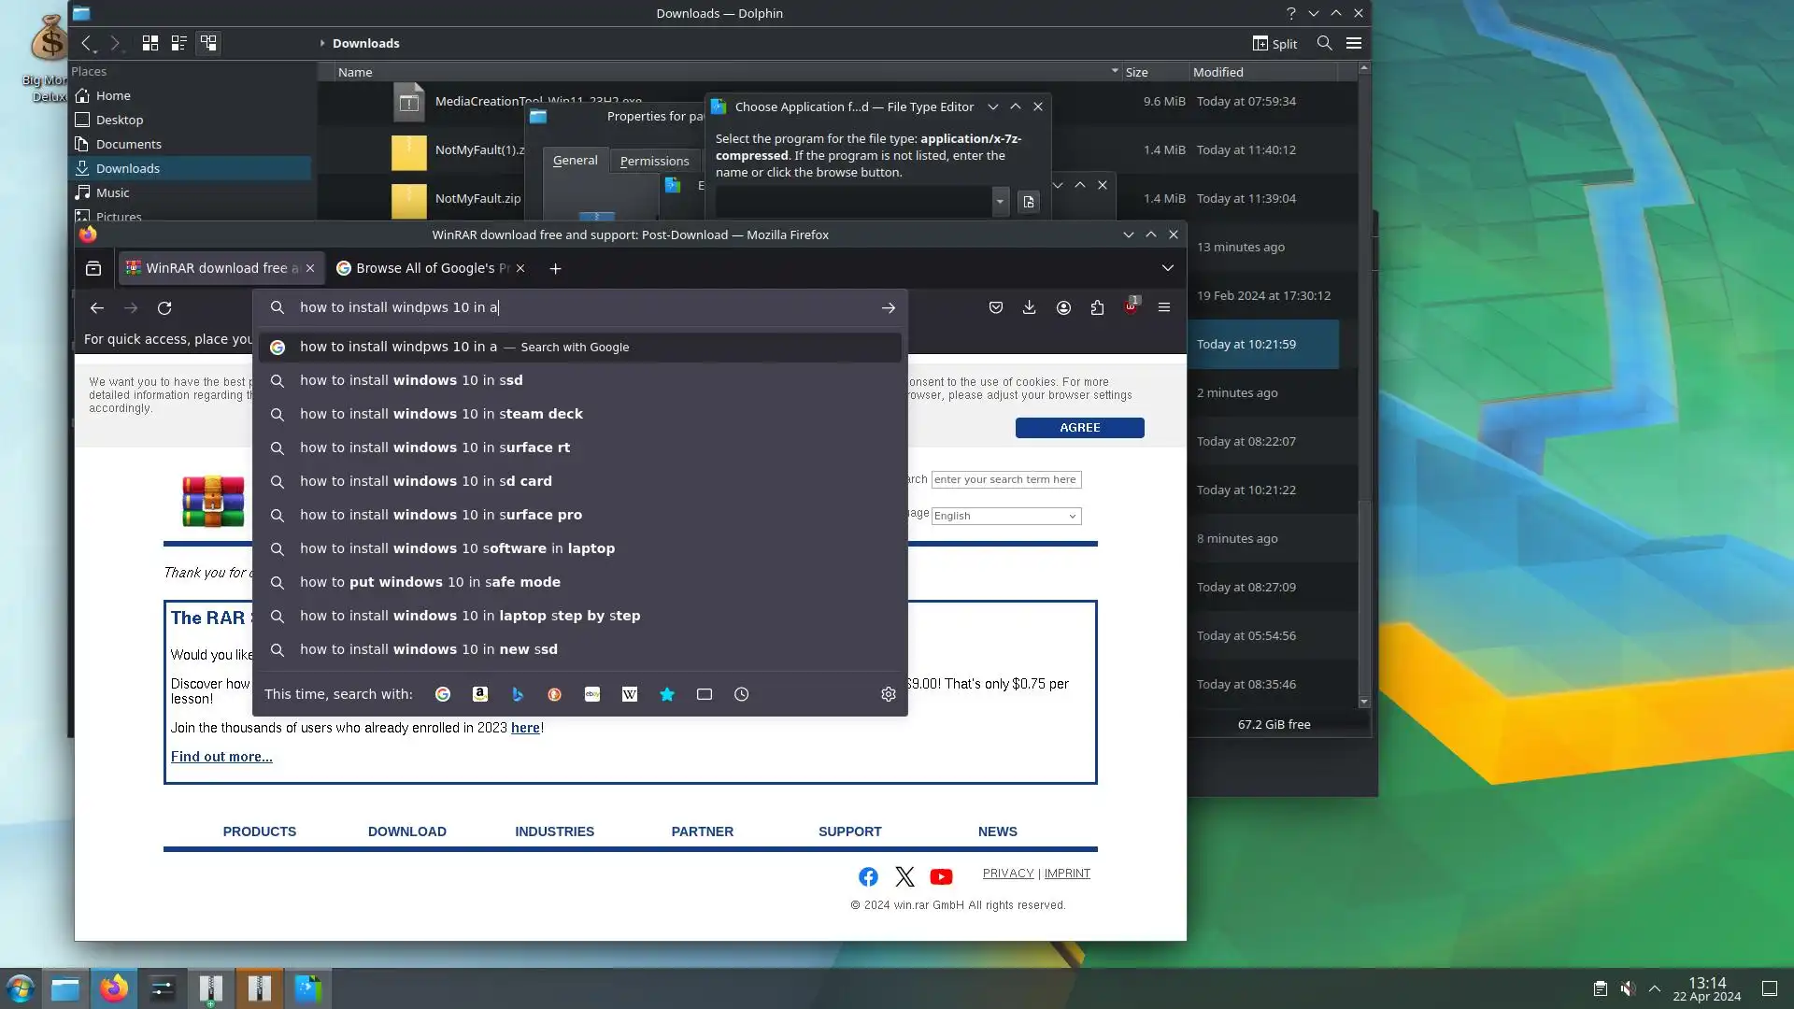This screenshot has width=1794, height=1009.
Task: Open the Permissions tab in Properties
Action: pyautogui.click(x=654, y=161)
